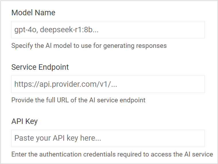Image resolution: width=218 pixels, height=164 pixels.
Task: Click the "API Key" field label
Action: click(24, 121)
